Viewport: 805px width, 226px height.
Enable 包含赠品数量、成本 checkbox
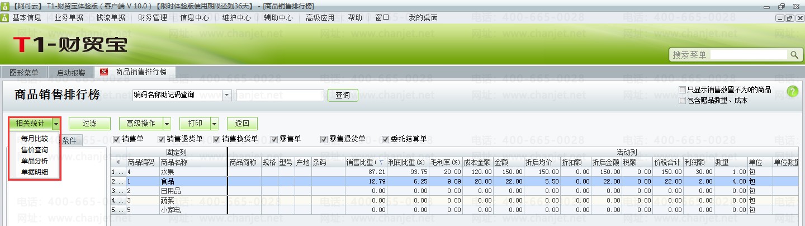(x=681, y=101)
